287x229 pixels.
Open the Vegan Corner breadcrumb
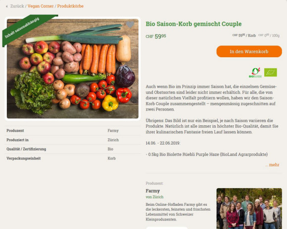(x=41, y=6)
